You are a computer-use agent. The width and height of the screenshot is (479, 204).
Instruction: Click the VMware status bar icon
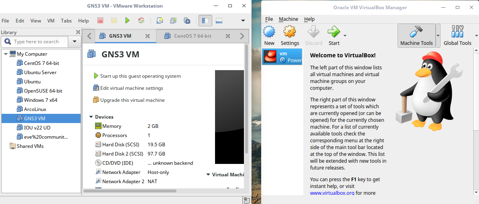point(247,200)
